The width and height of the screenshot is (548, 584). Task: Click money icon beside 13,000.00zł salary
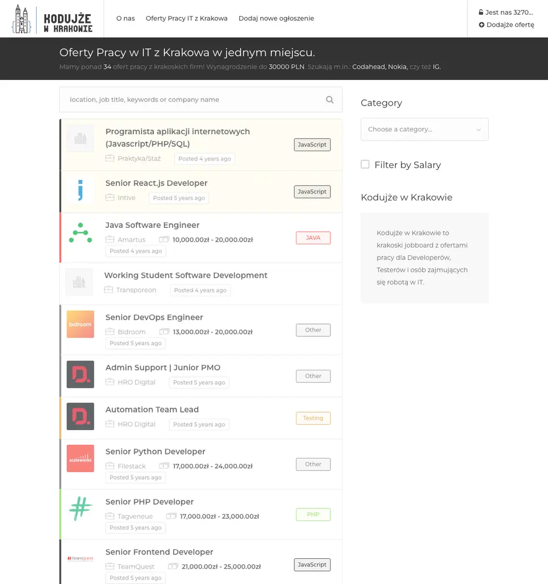[164, 331]
